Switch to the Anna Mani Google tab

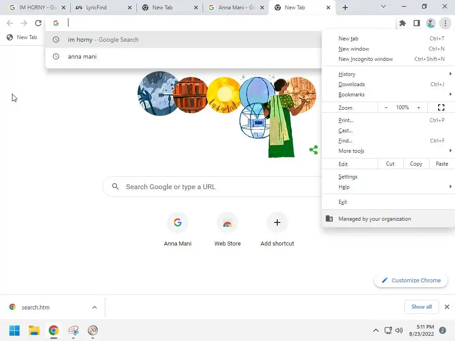(x=237, y=8)
